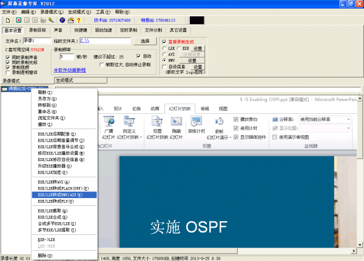Enable 帧数过大,自动停止录制 checkbox

point(101,65)
